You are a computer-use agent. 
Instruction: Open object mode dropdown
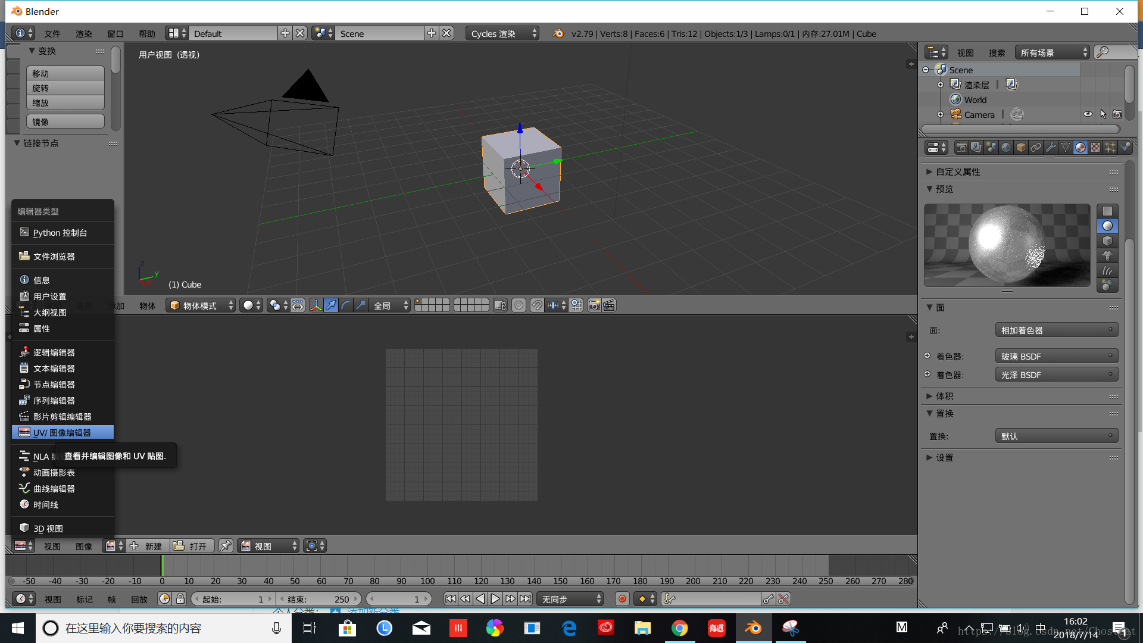(201, 305)
